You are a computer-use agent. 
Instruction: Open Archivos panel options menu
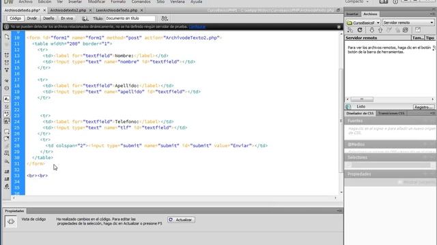click(x=432, y=14)
